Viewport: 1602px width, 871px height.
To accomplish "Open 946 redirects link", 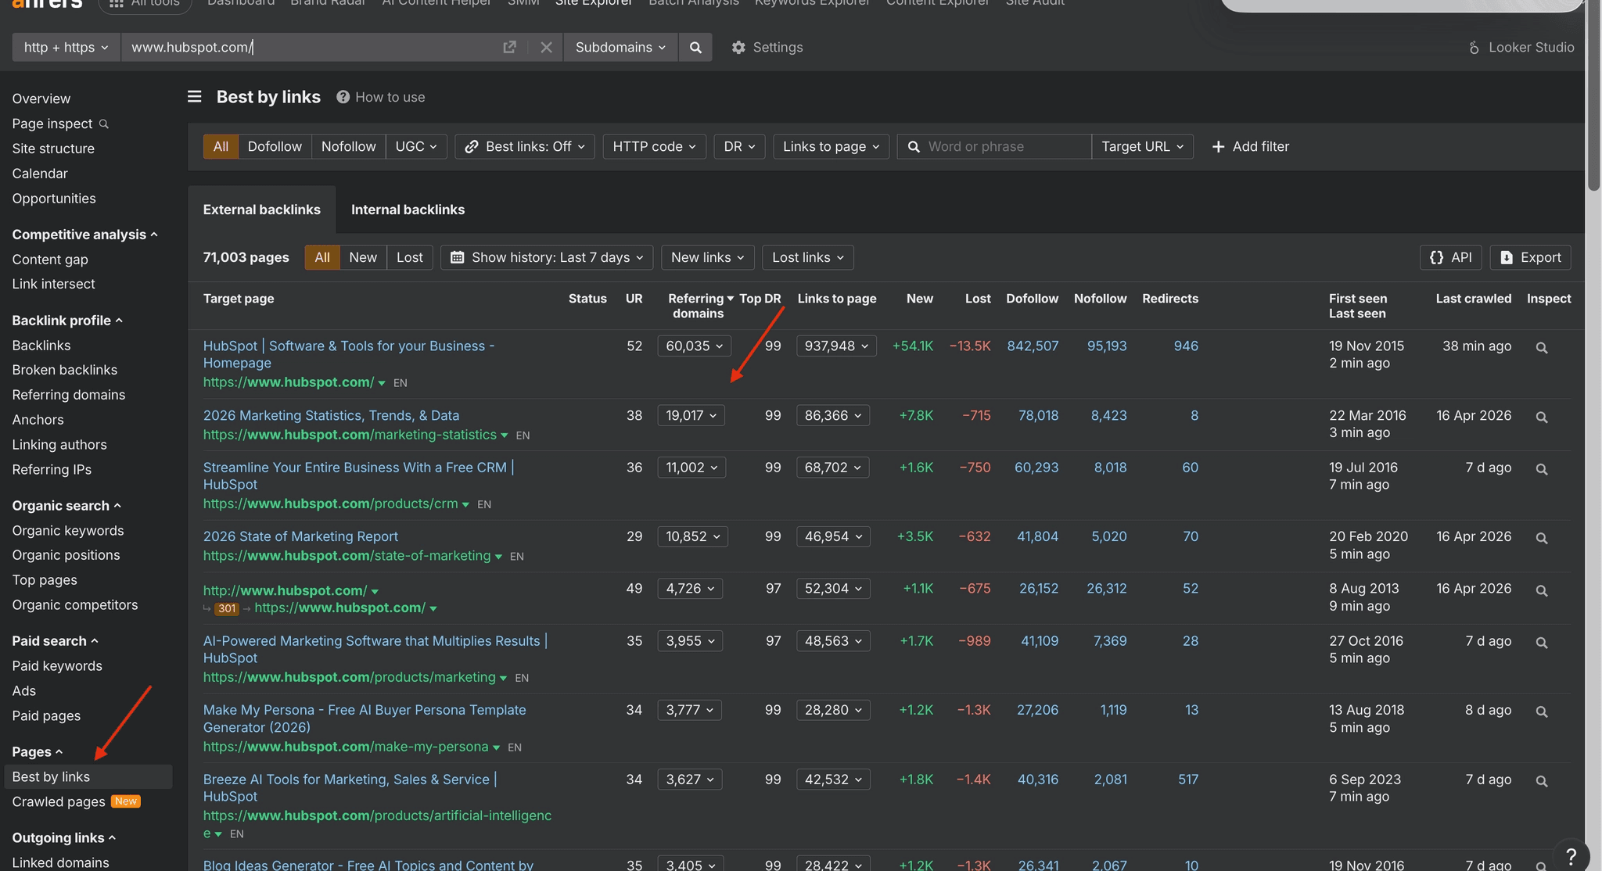I will point(1186,346).
